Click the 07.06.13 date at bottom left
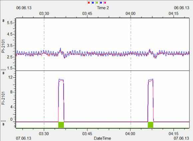 coord(24,138)
